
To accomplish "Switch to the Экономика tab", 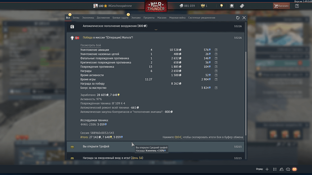I will coord(88,18).
